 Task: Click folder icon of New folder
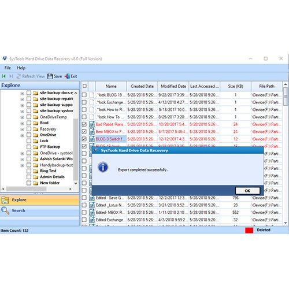click(x=35, y=183)
